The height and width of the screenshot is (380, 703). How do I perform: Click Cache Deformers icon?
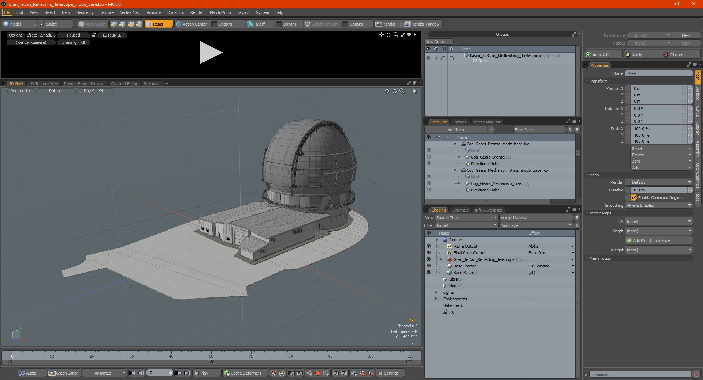pos(227,373)
